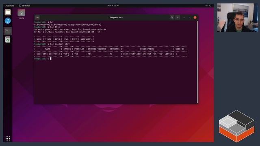
Task: Open the Help icon in the dock
Action: tap(8, 21)
